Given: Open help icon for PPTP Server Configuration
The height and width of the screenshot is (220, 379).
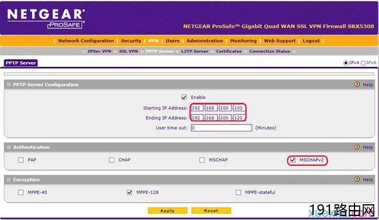Looking at the screenshot, I should [x=357, y=84].
